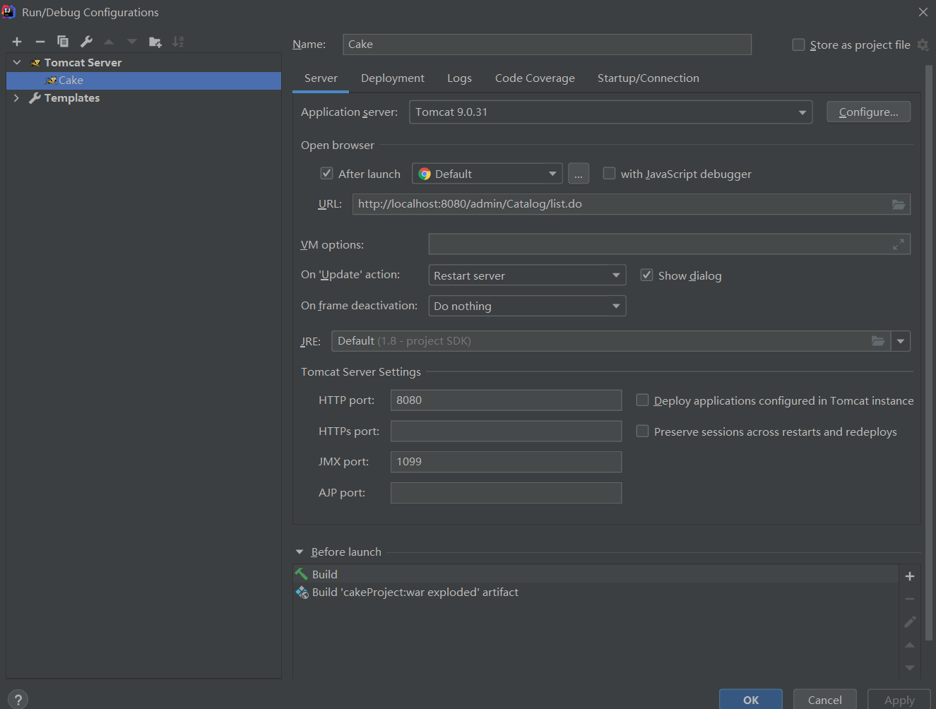Open the Application server dropdown
936x709 pixels.
[610, 112]
